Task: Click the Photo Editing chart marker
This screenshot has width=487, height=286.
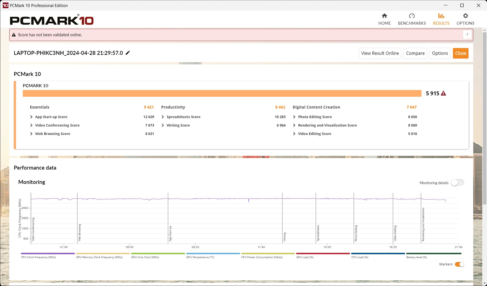Action: [356, 233]
